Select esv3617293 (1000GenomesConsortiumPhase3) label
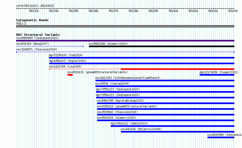 (x=128, y=78)
